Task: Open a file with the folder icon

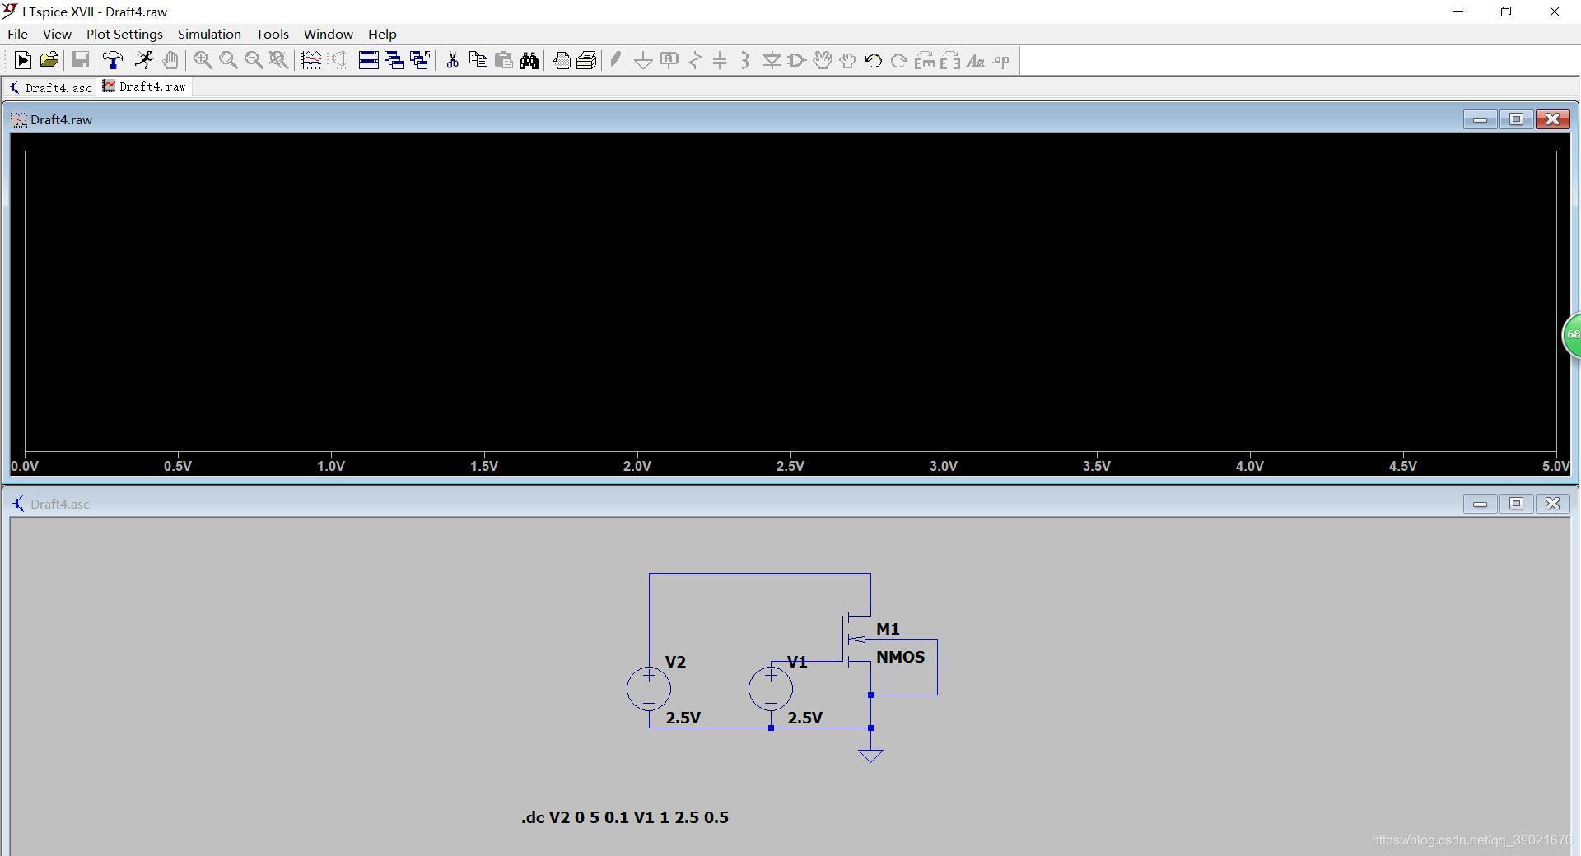Action: (x=49, y=60)
